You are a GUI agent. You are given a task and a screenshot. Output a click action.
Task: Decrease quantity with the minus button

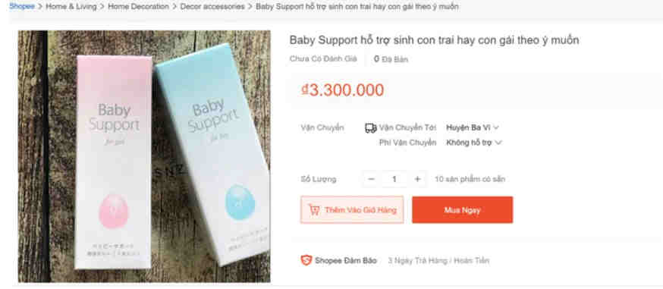pos(371,179)
